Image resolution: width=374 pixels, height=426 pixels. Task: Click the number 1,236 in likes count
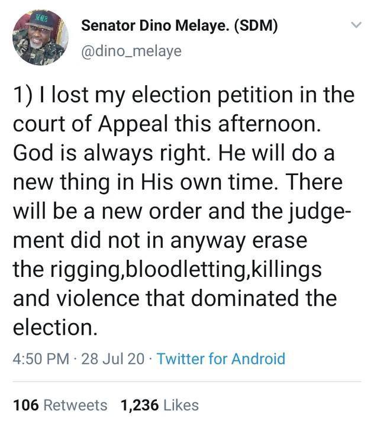tap(140, 405)
